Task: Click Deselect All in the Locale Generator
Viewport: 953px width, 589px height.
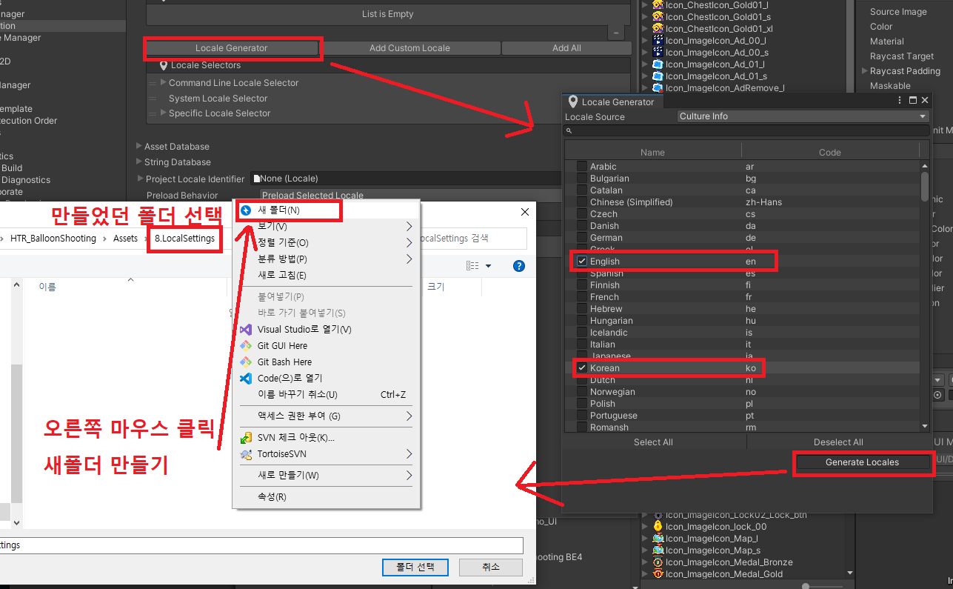Action: [838, 442]
